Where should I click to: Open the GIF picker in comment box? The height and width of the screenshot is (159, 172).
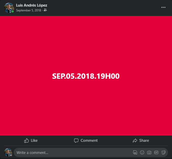[x=156, y=152]
